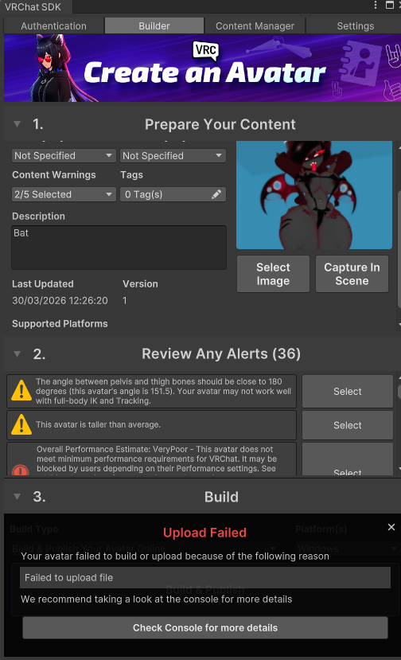This screenshot has height=660, width=401.
Task: Open the Content Manager tab
Action: pyautogui.click(x=255, y=25)
